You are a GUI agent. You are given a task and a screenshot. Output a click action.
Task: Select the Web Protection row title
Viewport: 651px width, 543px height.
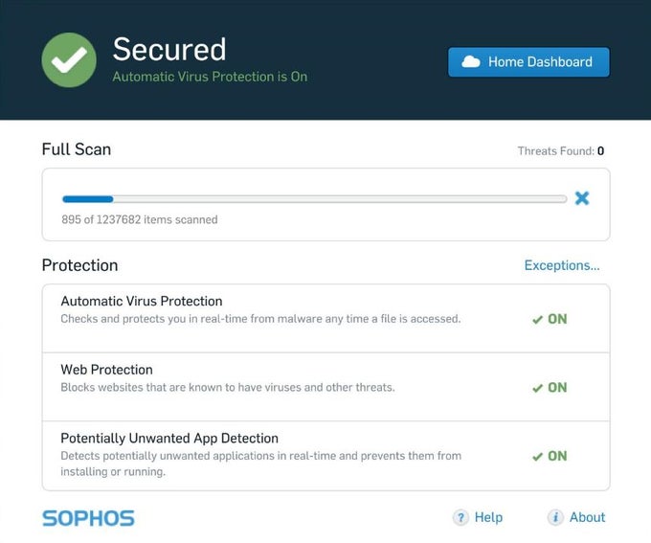(x=106, y=370)
